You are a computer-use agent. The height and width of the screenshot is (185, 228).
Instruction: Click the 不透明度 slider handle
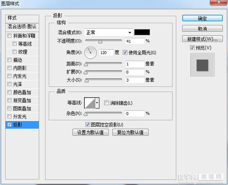[100, 42]
